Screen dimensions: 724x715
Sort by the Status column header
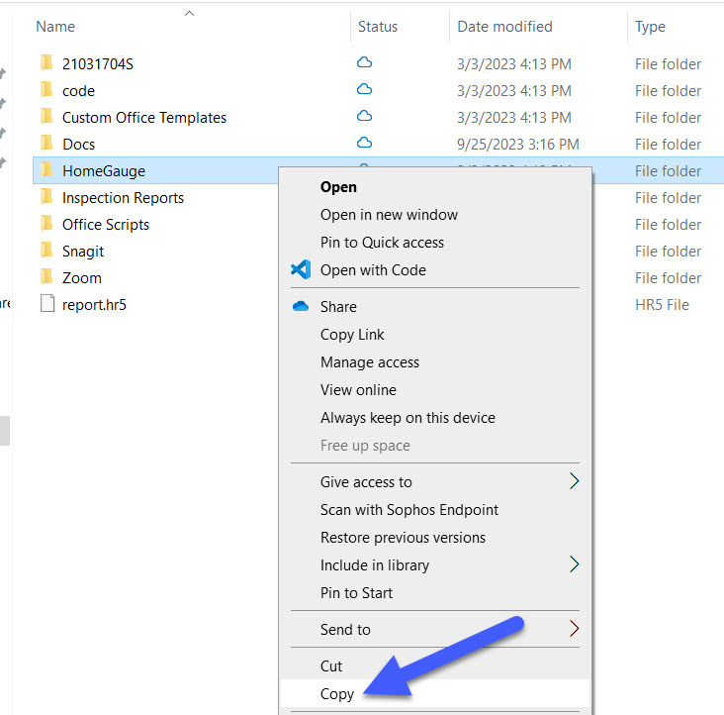[x=378, y=27]
